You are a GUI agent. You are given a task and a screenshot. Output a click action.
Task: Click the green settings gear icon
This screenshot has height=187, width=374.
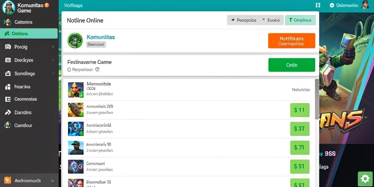coord(365,179)
